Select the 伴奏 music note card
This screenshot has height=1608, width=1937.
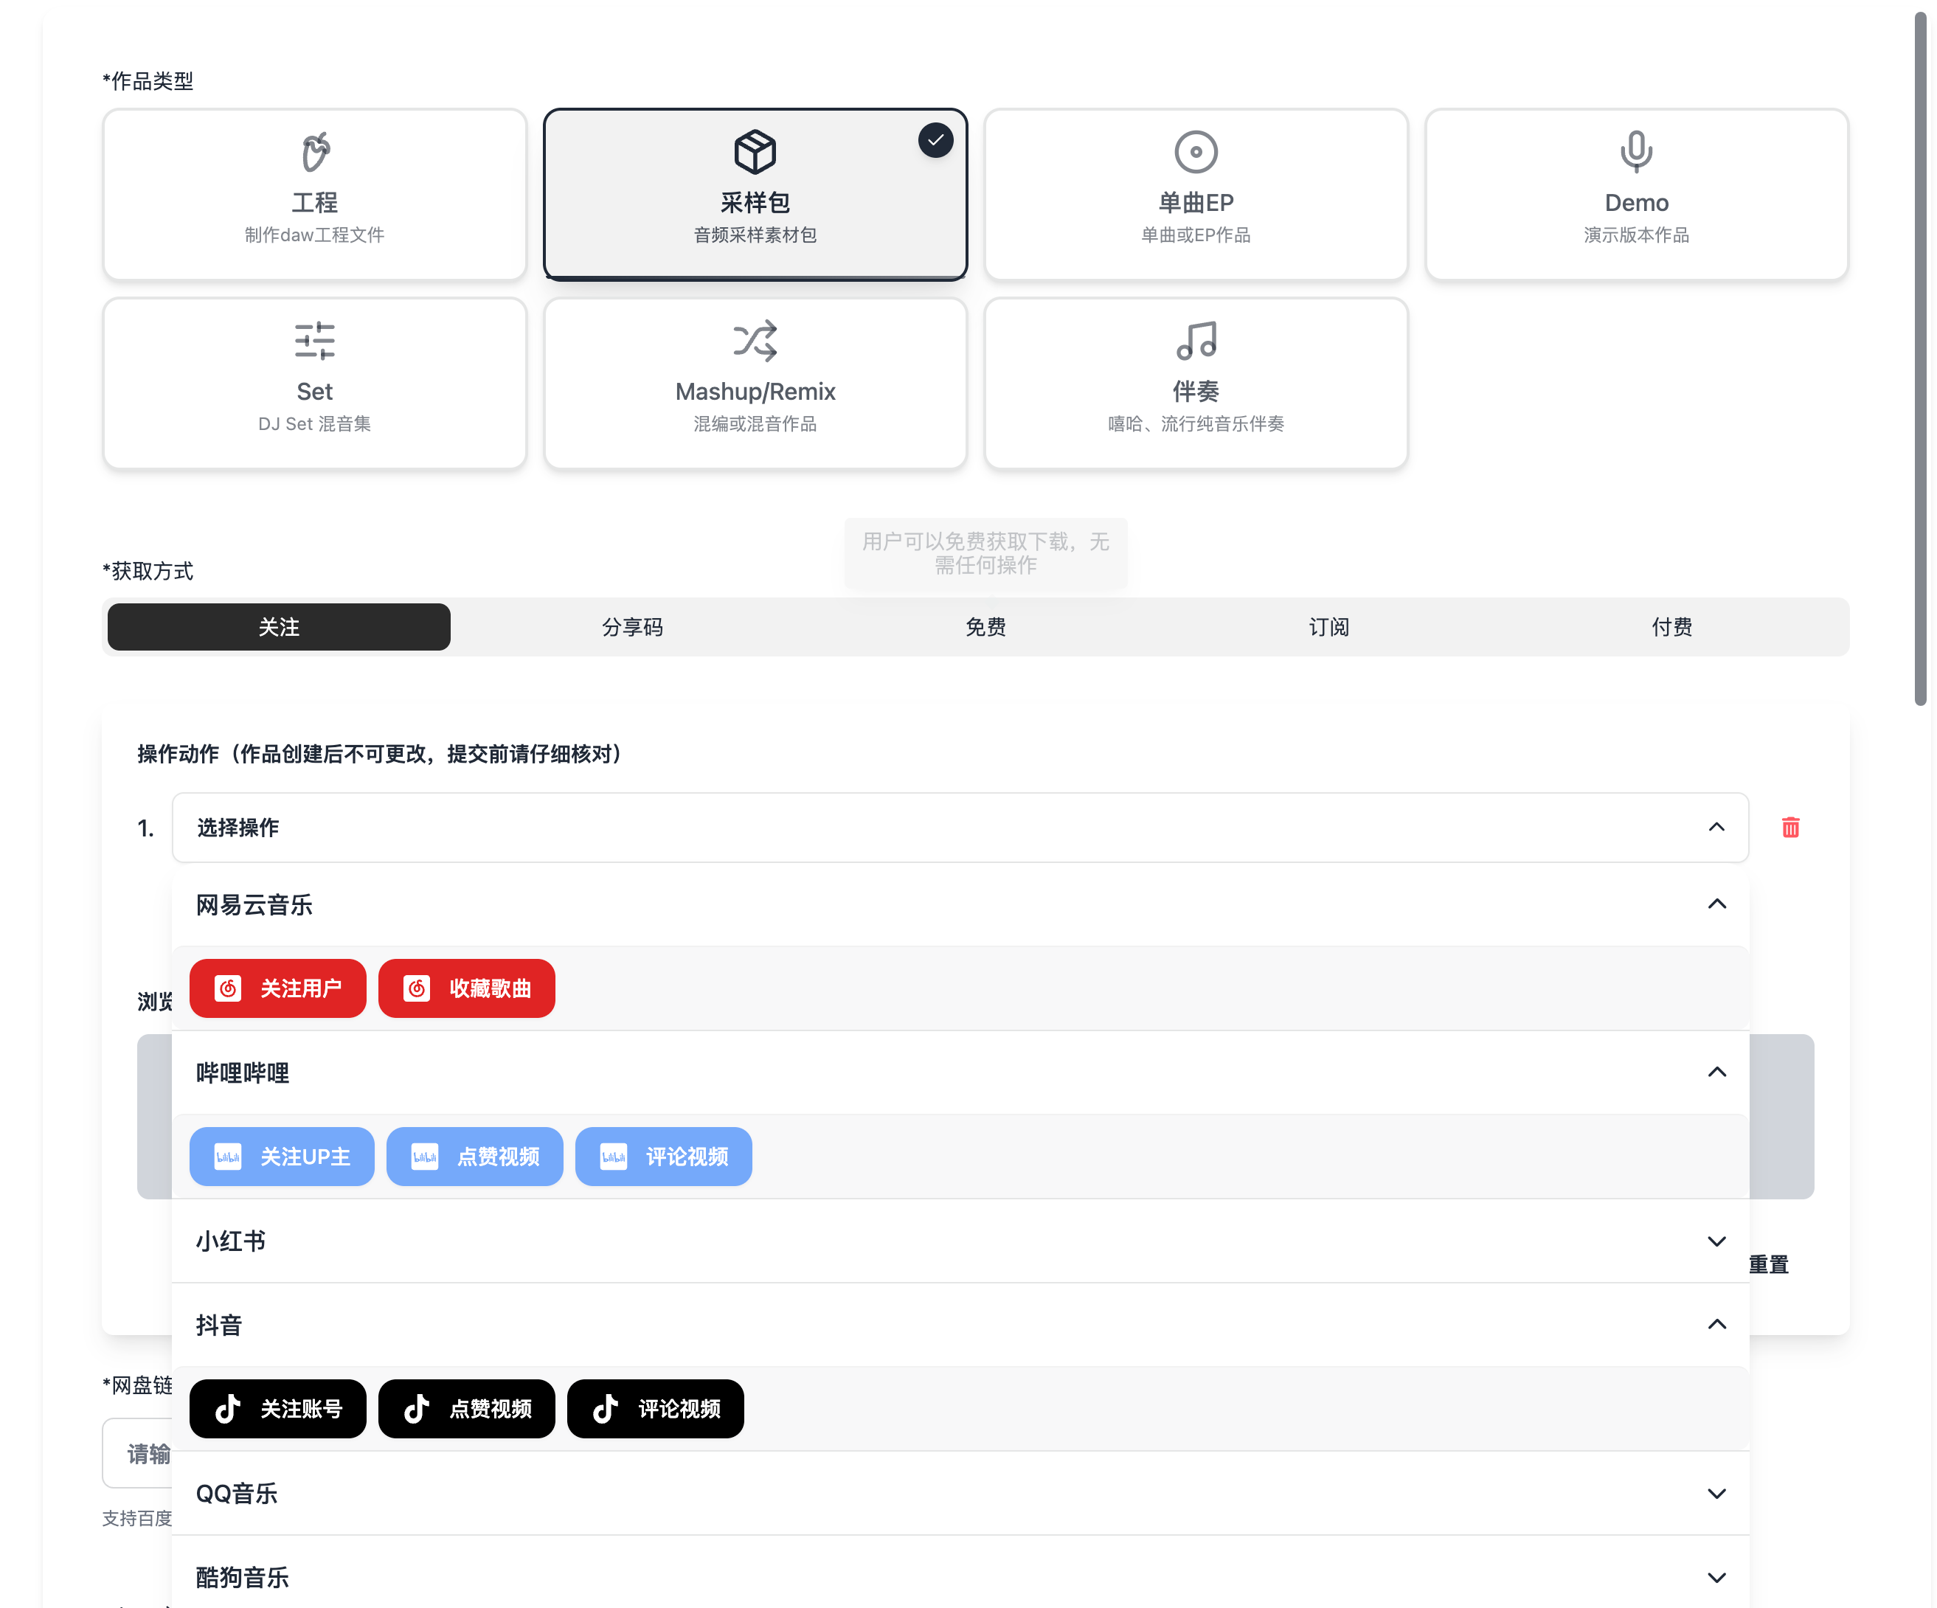tap(1194, 382)
